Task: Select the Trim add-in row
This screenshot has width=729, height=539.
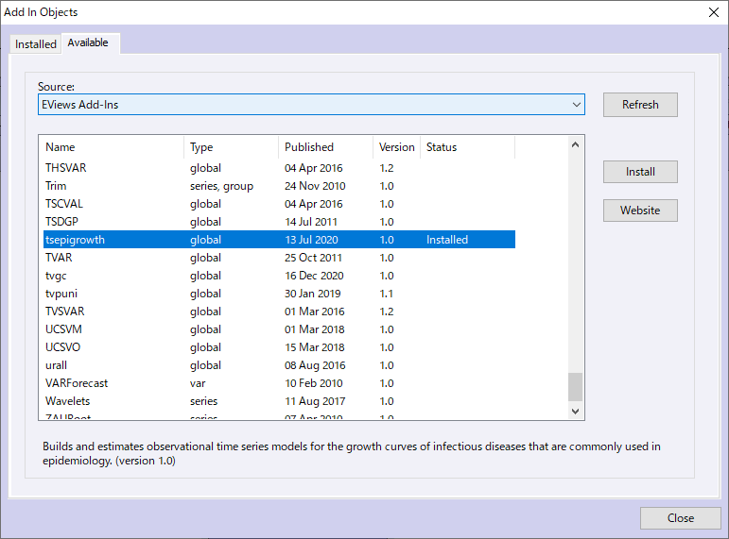Action: (279, 186)
